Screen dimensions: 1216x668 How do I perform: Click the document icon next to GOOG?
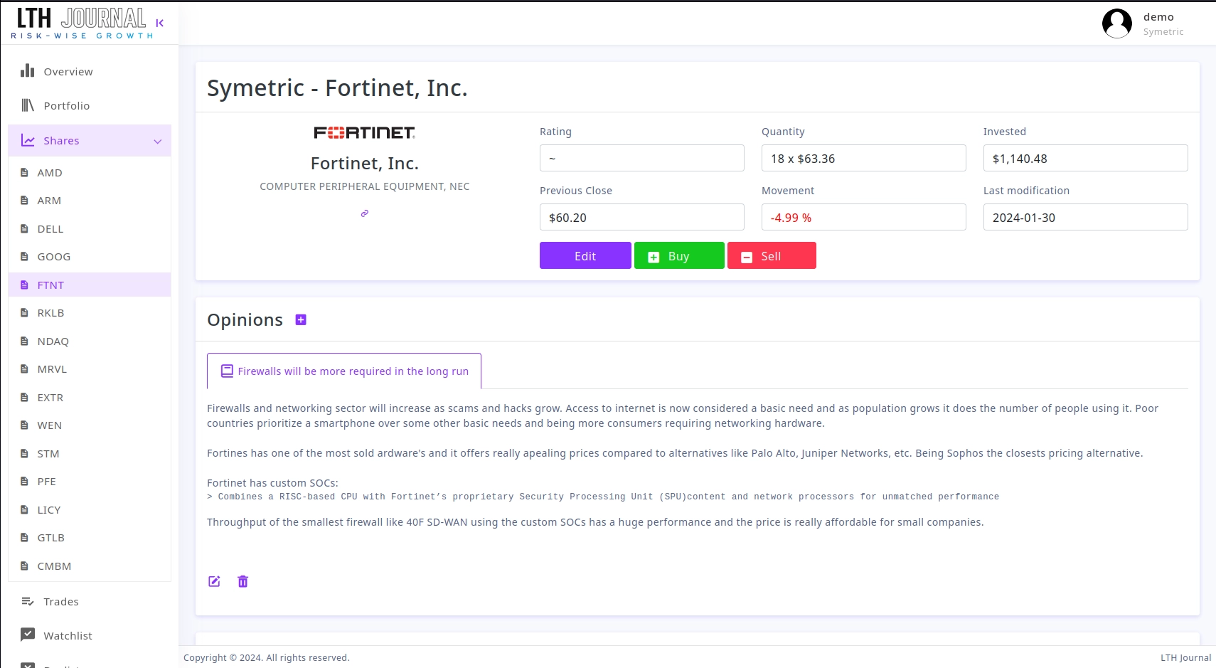[x=24, y=257]
